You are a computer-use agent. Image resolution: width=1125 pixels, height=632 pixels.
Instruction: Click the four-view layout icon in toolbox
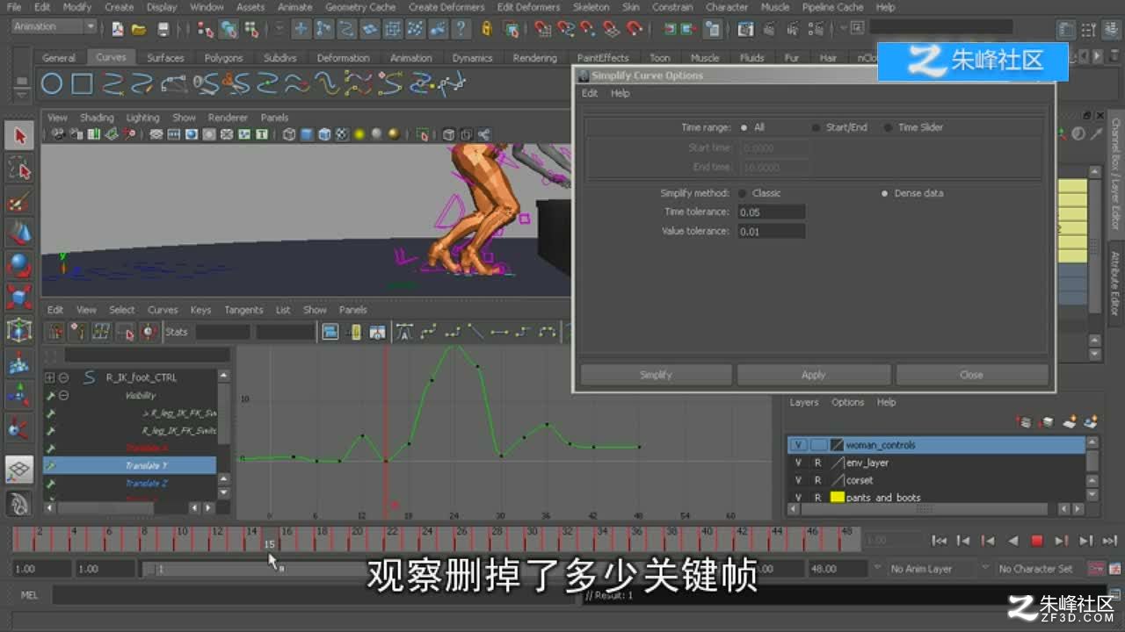19,470
